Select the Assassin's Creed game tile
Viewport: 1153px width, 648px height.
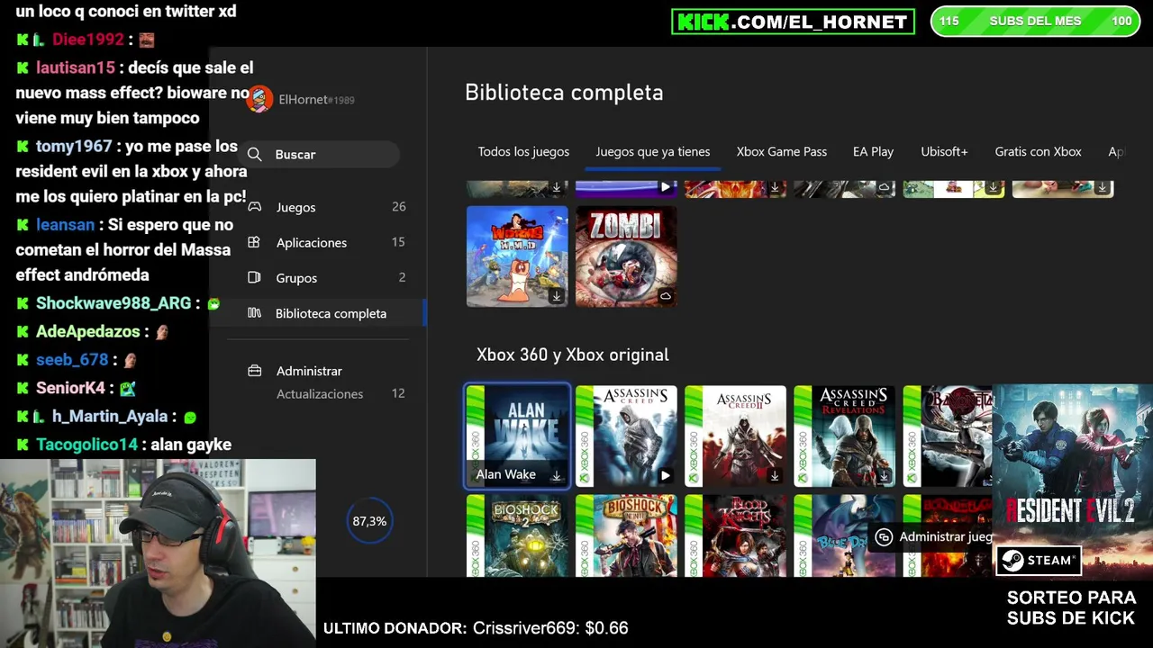(626, 436)
